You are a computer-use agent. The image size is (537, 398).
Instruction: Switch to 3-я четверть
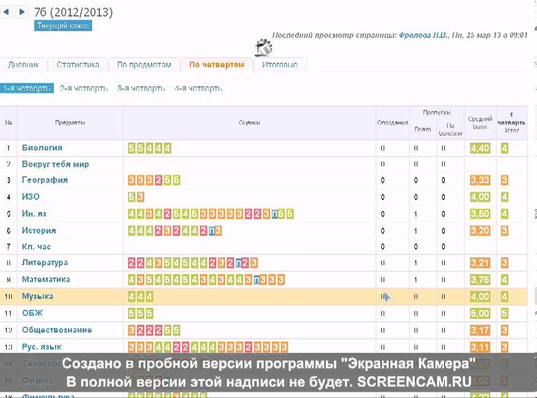[x=141, y=88]
